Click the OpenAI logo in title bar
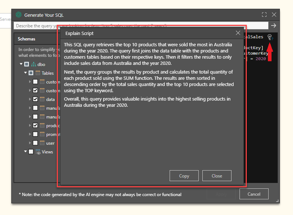Image resolution: width=293 pixels, height=215 pixels. [x=19, y=15]
